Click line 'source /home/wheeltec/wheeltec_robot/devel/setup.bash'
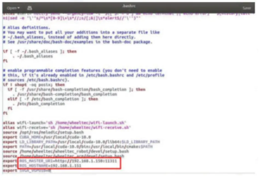Viewport: 260px width, 180px height. (x=66, y=151)
